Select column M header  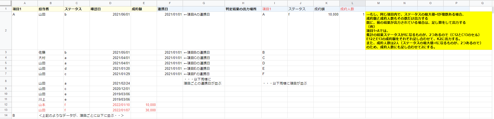[x=378, y=3]
